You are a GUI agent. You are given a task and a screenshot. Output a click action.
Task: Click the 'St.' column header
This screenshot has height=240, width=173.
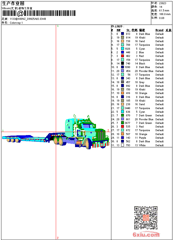(128, 30)
